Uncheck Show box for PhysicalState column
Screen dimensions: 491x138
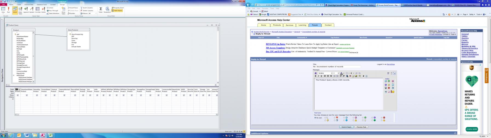(75, 95)
